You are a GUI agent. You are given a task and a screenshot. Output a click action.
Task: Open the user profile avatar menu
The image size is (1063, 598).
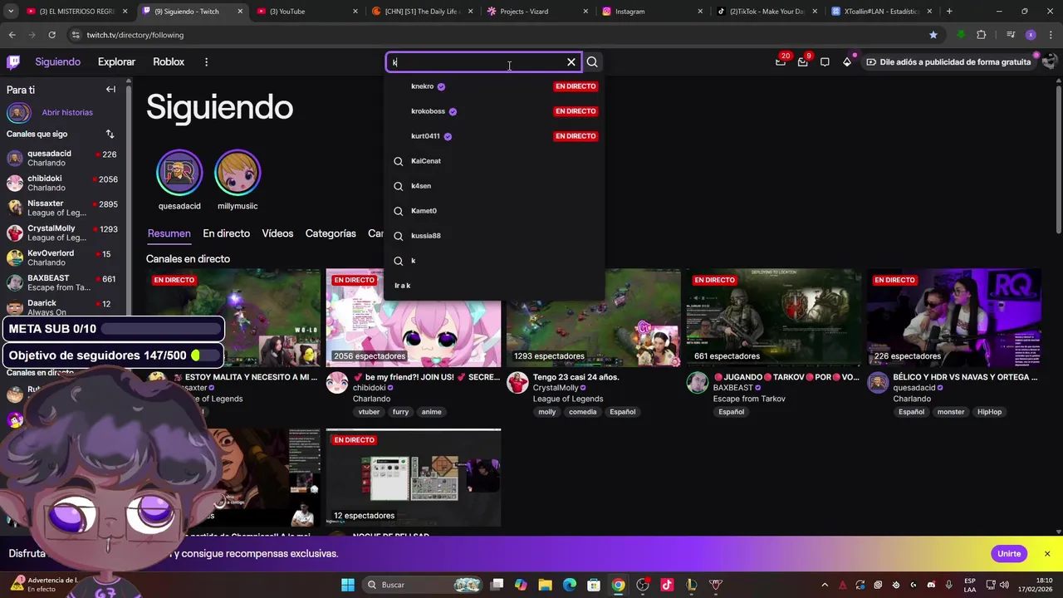pos(1049,61)
